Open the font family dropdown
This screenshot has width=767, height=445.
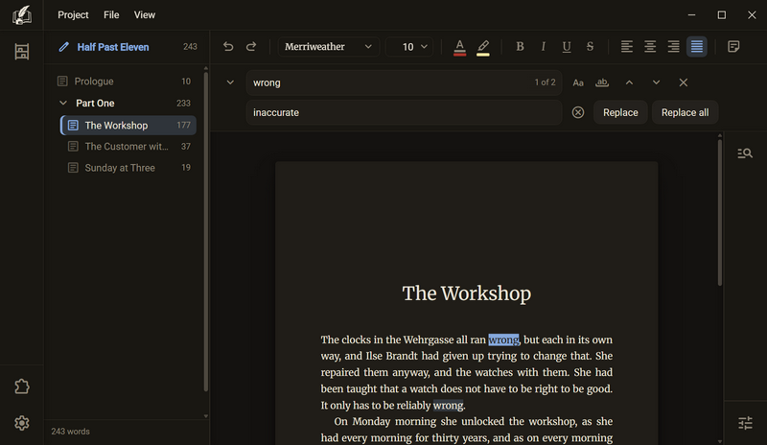pos(328,46)
